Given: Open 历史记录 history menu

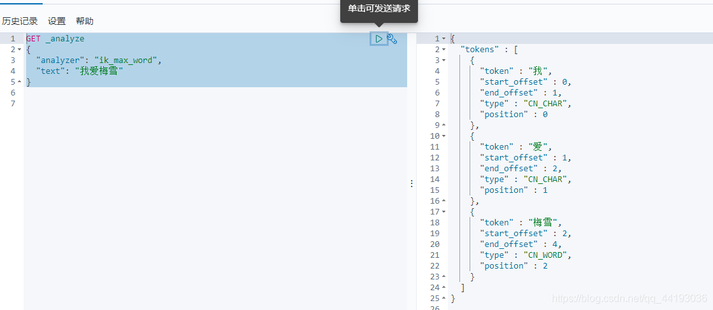Looking at the screenshot, I should point(20,21).
